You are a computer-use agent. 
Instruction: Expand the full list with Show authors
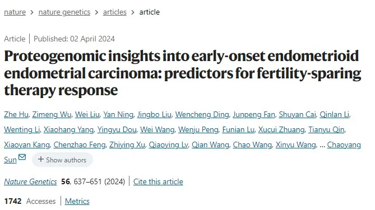click(x=62, y=160)
